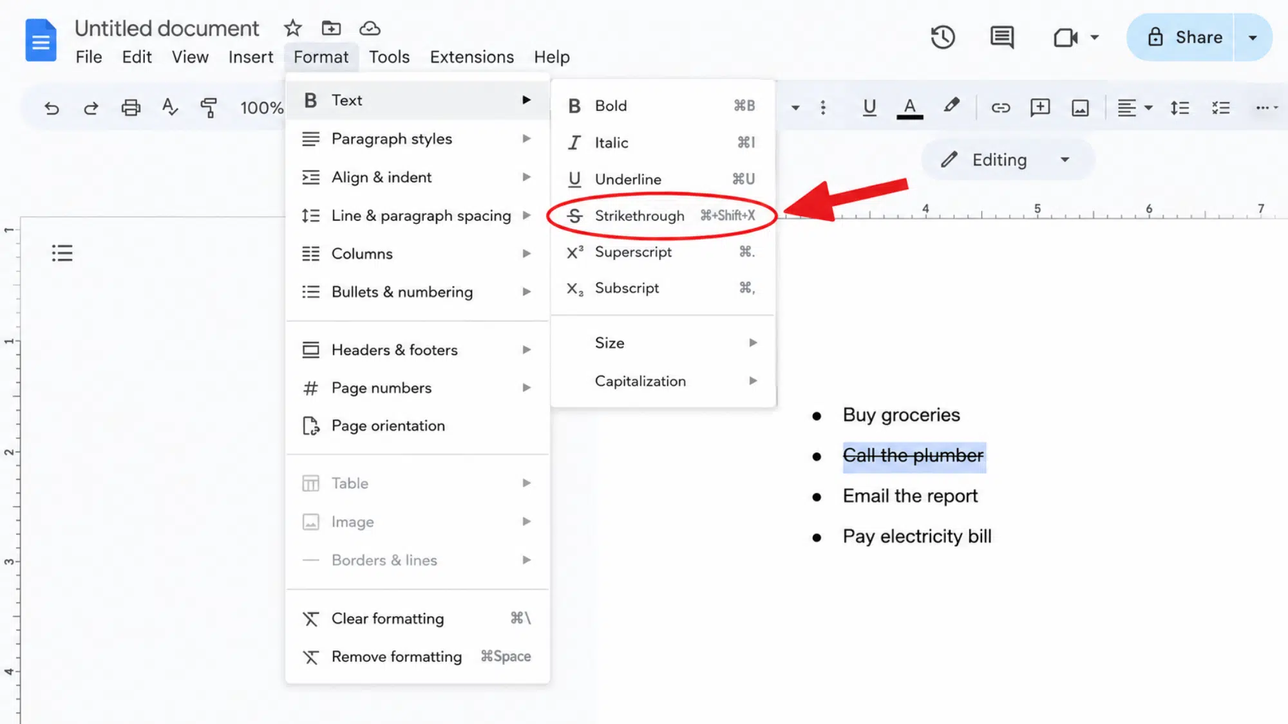Open comment history icon
Image resolution: width=1288 pixels, height=724 pixels.
1002,37
